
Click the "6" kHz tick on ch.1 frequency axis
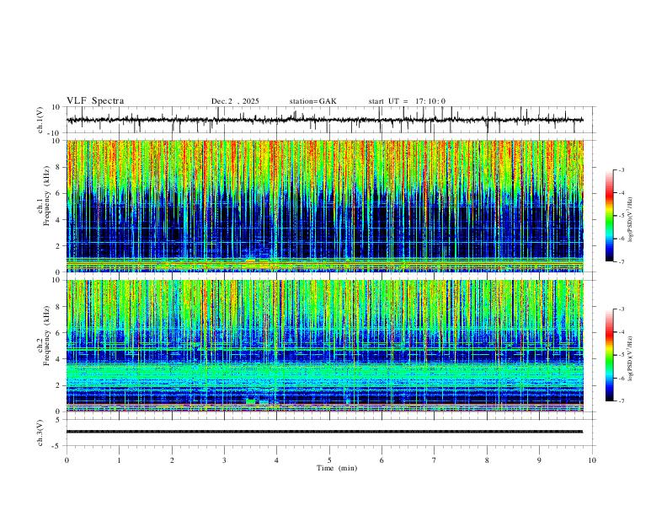coord(58,193)
